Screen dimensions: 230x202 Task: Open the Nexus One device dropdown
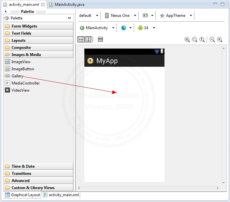120,16
